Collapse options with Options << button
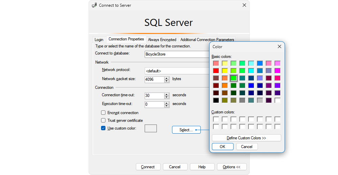The height and width of the screenshot is (175, 338). tap(232, 167)
